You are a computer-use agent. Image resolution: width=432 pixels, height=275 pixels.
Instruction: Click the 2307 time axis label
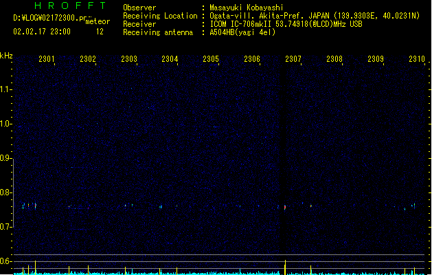[x=293, y=59]
